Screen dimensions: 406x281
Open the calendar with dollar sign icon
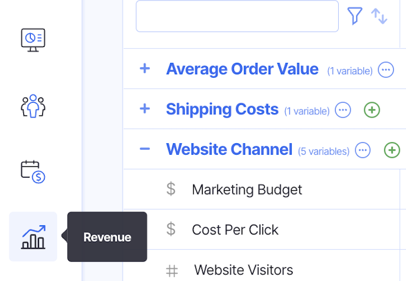point(33,171)
